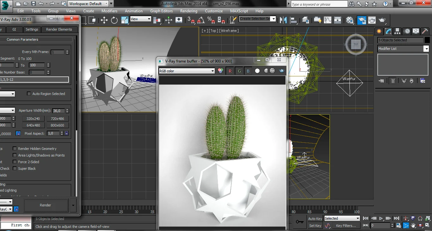Select the Rotate tool in main toolbar
This screenshot has height=231, width=432.
tap(114, 20)
